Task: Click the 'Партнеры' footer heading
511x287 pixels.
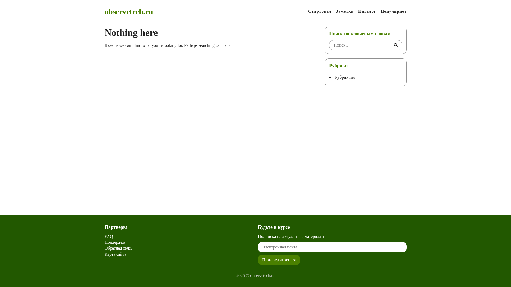Action: coord(116,227)
